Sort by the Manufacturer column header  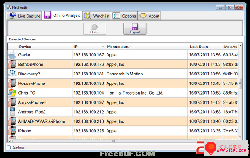click(x=146, y=47)
